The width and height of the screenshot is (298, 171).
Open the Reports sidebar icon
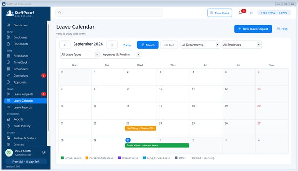click(x=8, y=119)
